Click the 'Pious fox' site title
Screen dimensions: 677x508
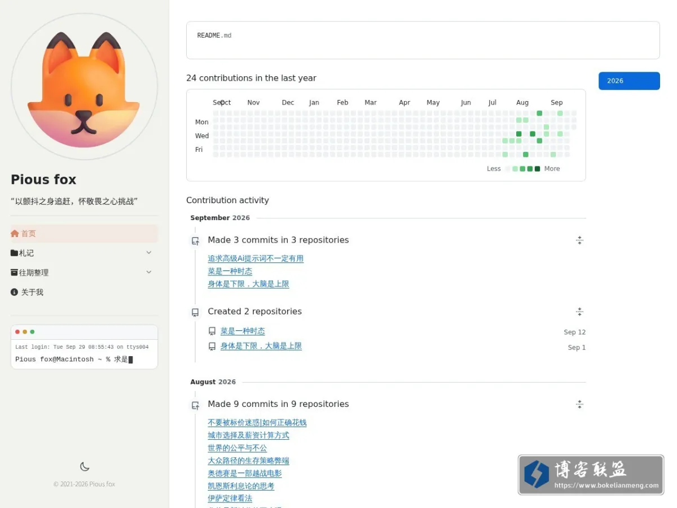click(43, 179)
